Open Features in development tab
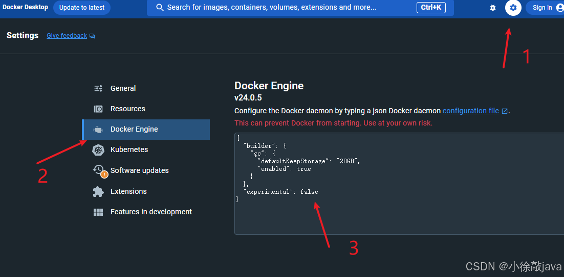Image resolution: width=564 pixels, height=277 pixels. [x=146, y=212]
